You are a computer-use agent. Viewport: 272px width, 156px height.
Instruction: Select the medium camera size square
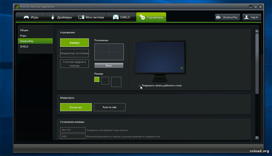point(105,81)
